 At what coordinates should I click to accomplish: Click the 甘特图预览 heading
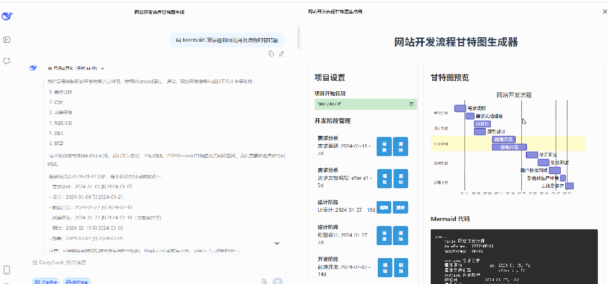pos(450,78)
